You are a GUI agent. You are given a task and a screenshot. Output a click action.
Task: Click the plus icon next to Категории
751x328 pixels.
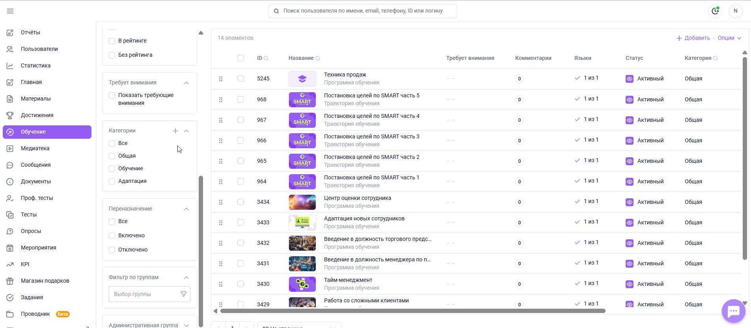175,131
